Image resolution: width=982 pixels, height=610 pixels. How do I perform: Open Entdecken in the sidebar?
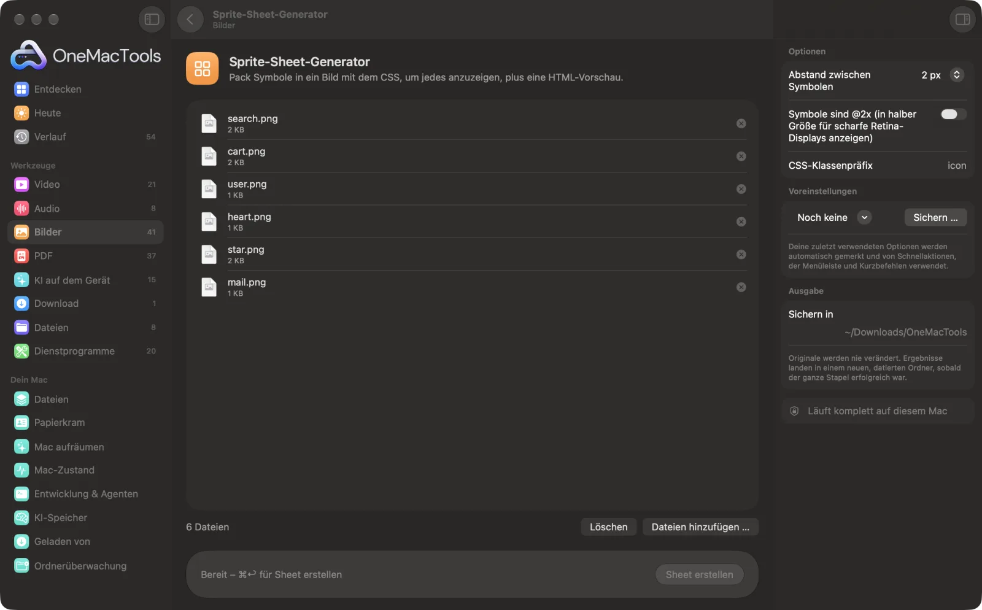tap(85, 90)
